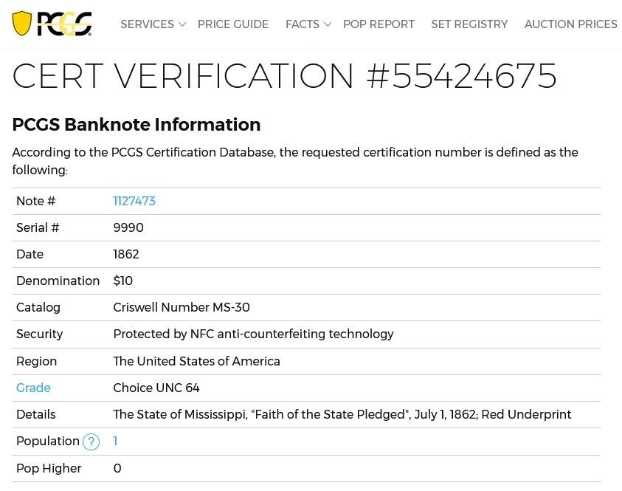The height and width of the screenshot is (491, 622).
Task: Click the Catalog row label
Action: coord(38,308)
